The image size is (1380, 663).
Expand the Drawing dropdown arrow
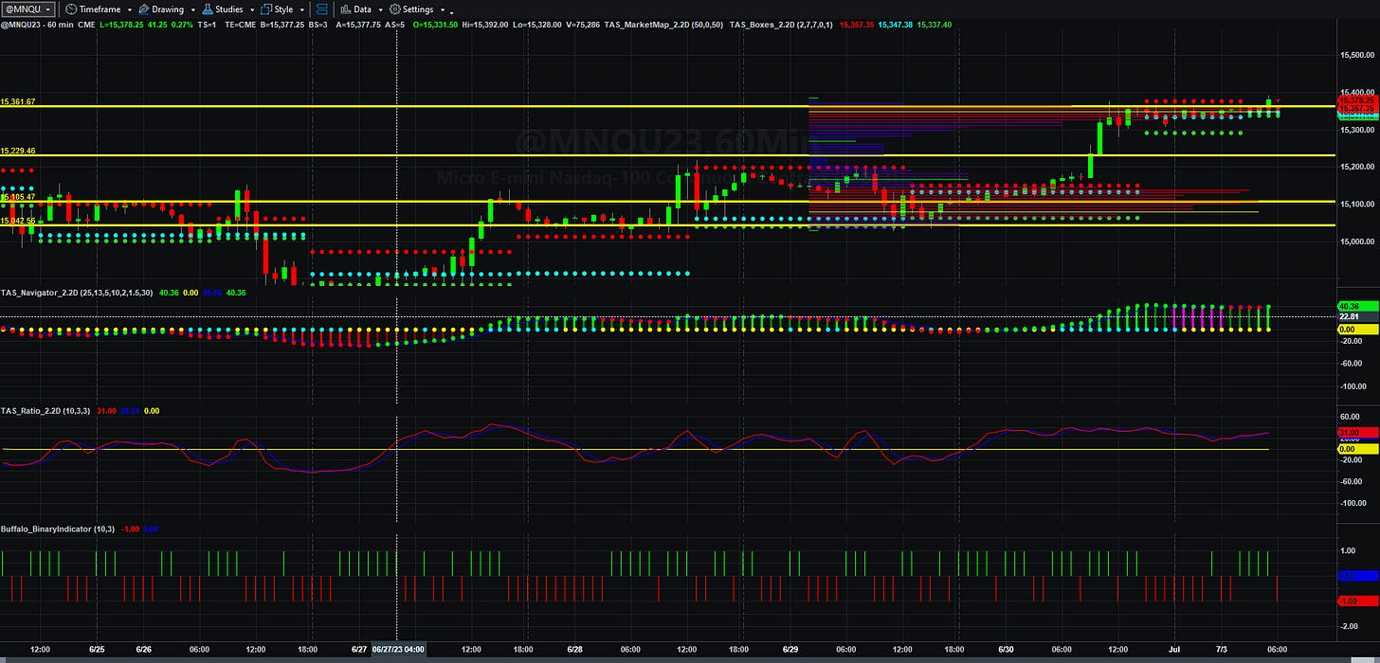[x=193, y=9]
